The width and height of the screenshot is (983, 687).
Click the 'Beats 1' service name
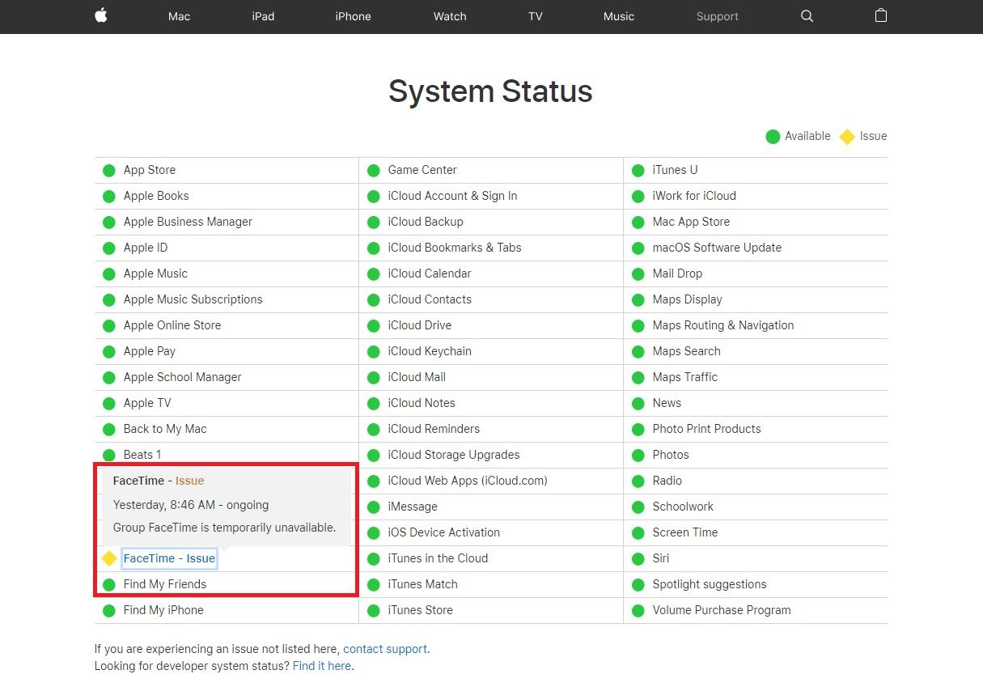(x=142, y=455)
